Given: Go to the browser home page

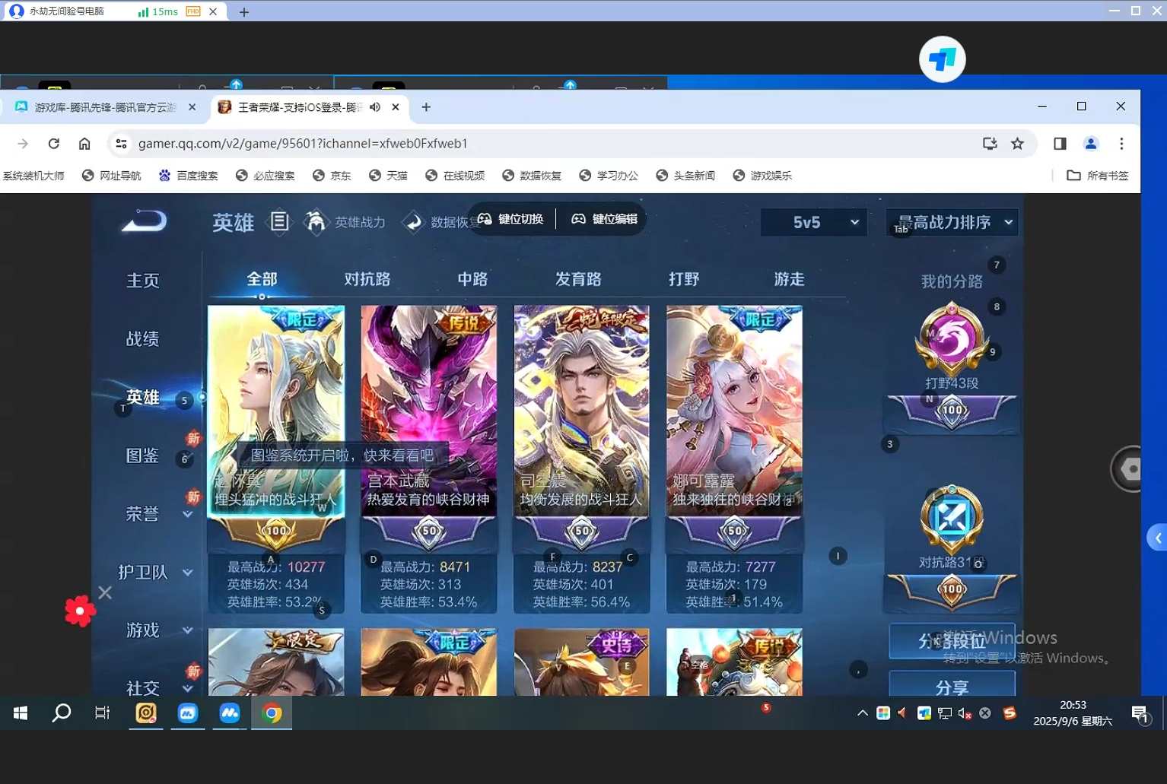Looking at the screenshot, I should 84,144.
